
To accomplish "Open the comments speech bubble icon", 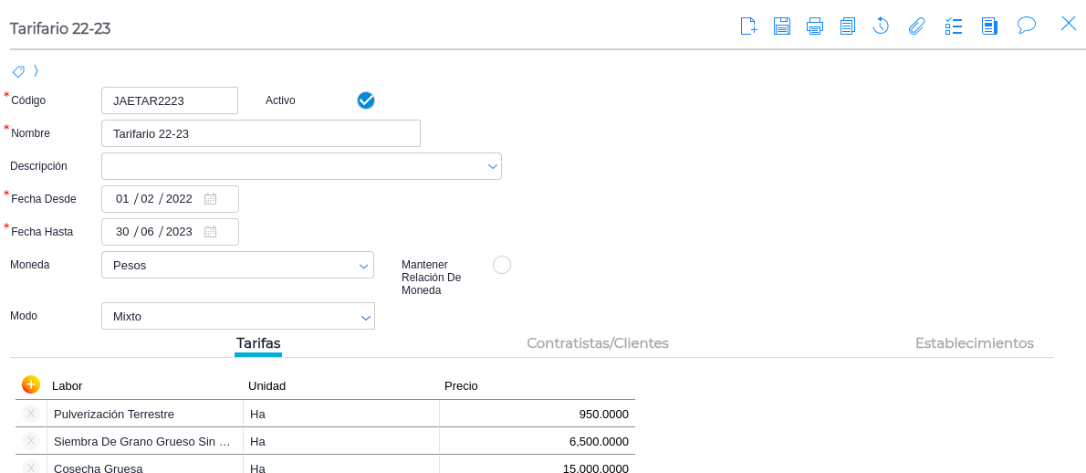I will pos(1027,25).
